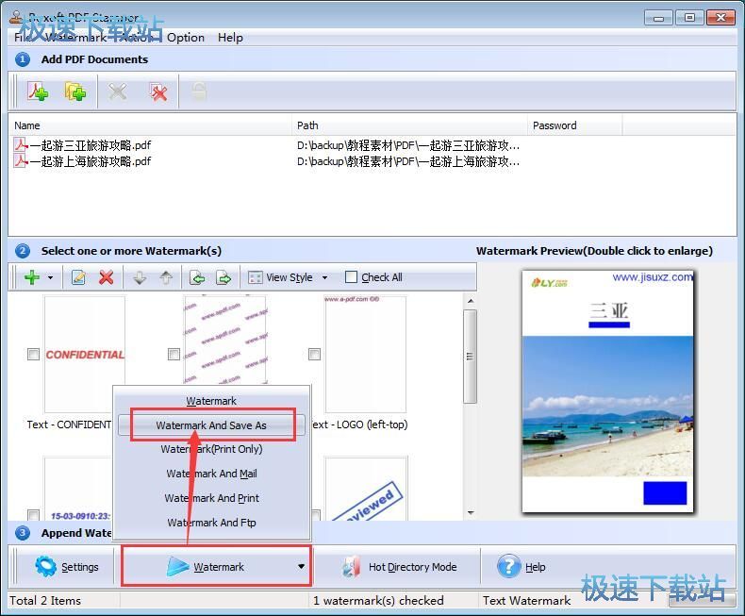Click the View Style grid icon
745x616 pixels.
[256, 277]
